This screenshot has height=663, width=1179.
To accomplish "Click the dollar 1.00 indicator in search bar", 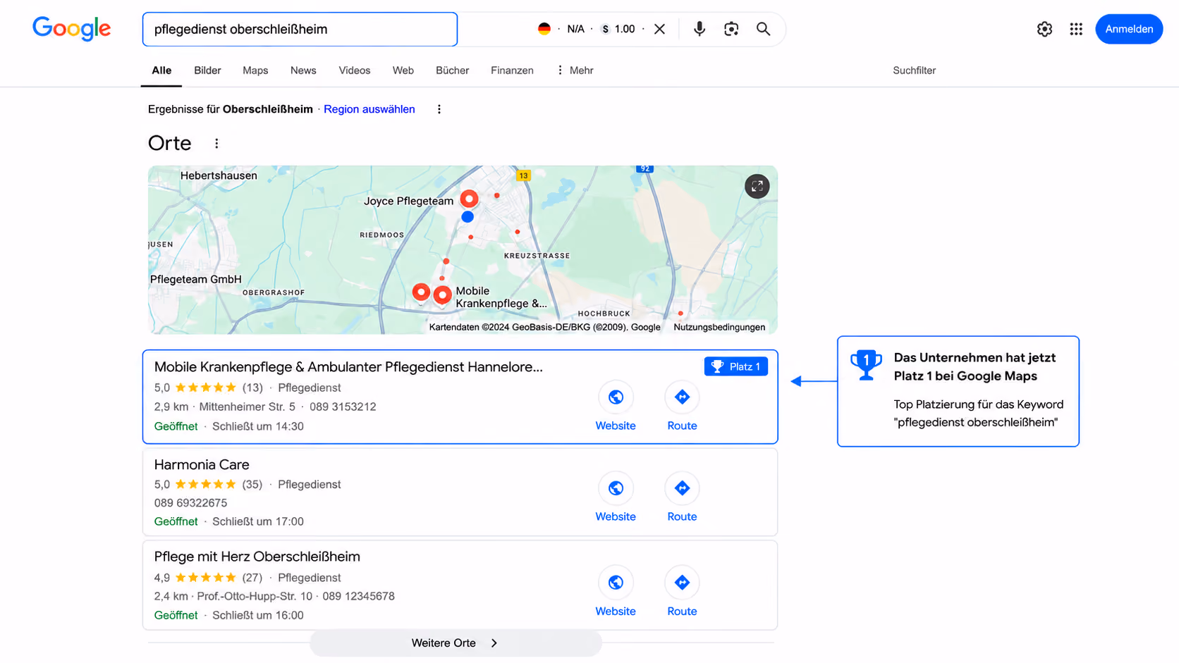I will 618,29.
